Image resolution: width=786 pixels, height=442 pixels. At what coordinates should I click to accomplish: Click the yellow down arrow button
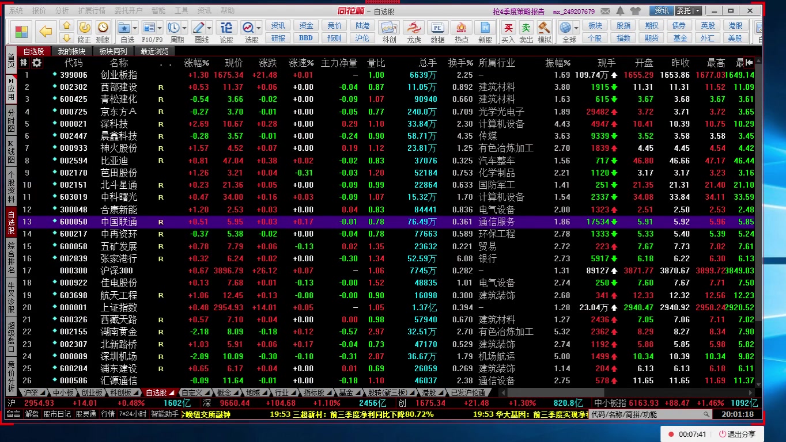pos(67,38)
